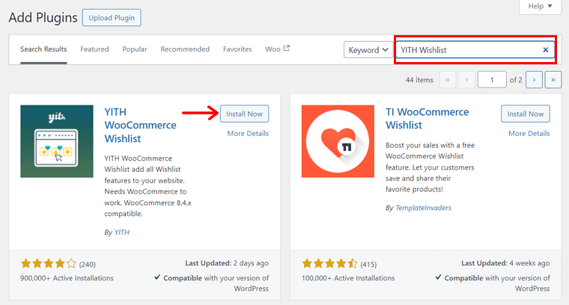569x305 pixels.
Task: Click the (240) ratings count
Action: (88, 265)
